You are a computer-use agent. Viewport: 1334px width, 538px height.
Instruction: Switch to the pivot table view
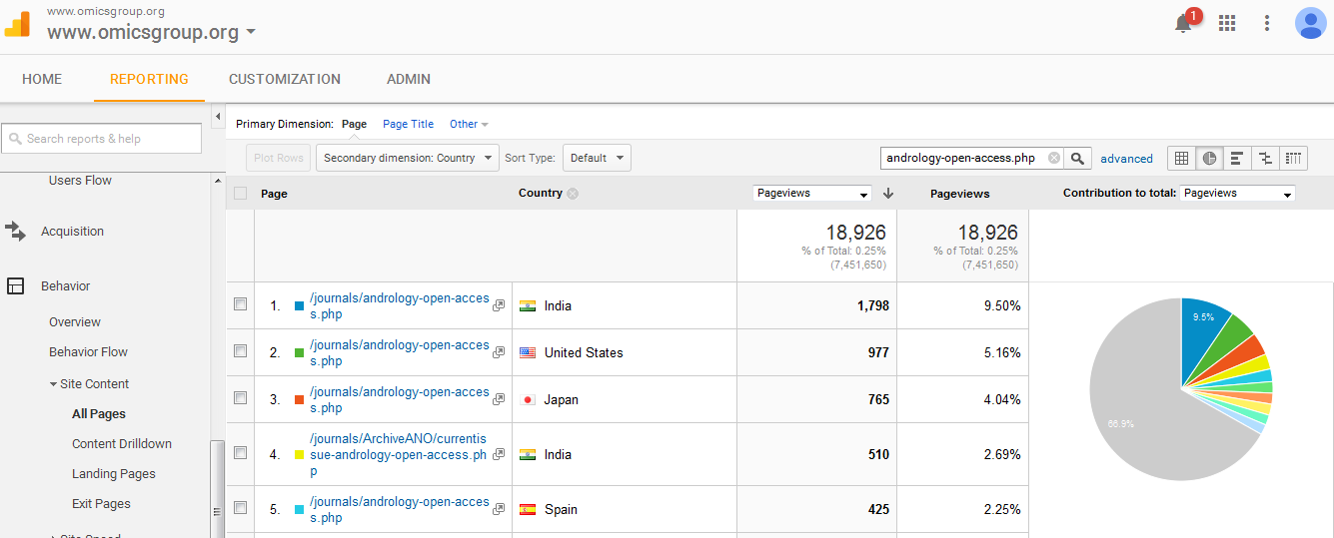pos(1293,158)
